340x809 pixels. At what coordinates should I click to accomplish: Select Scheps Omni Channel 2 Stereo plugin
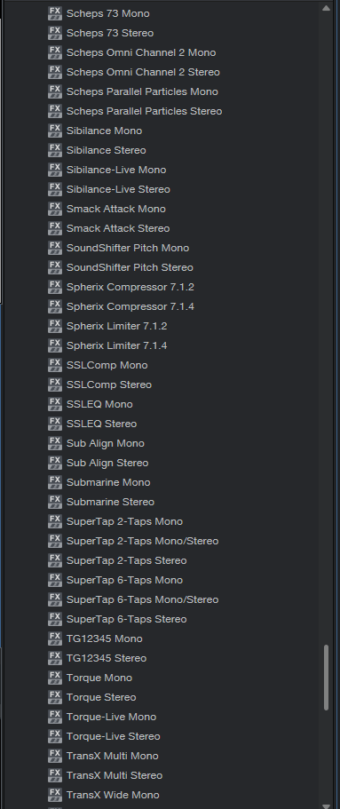point(143,72)
